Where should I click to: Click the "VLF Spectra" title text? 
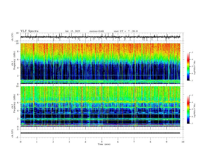pyautogui.click(x=29, y=31)
